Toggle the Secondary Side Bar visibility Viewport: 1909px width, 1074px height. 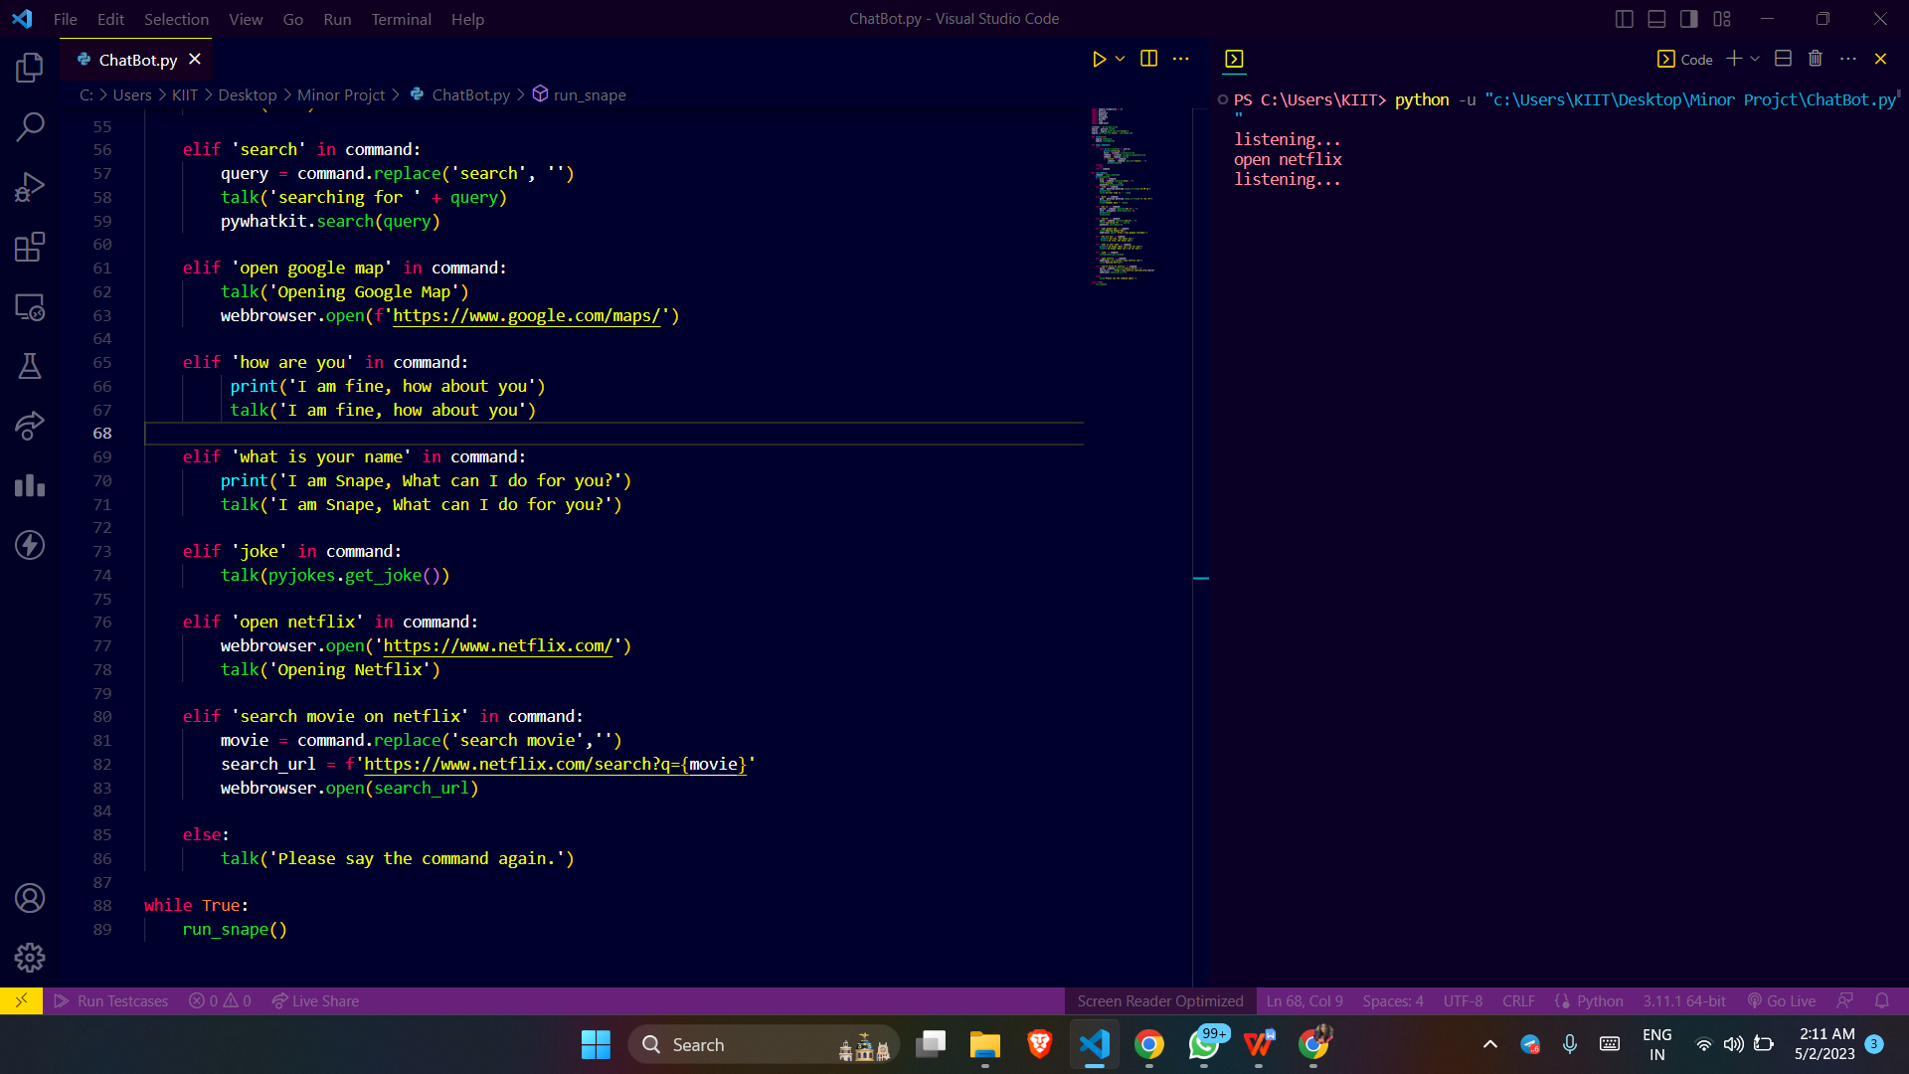[1687, 18]
